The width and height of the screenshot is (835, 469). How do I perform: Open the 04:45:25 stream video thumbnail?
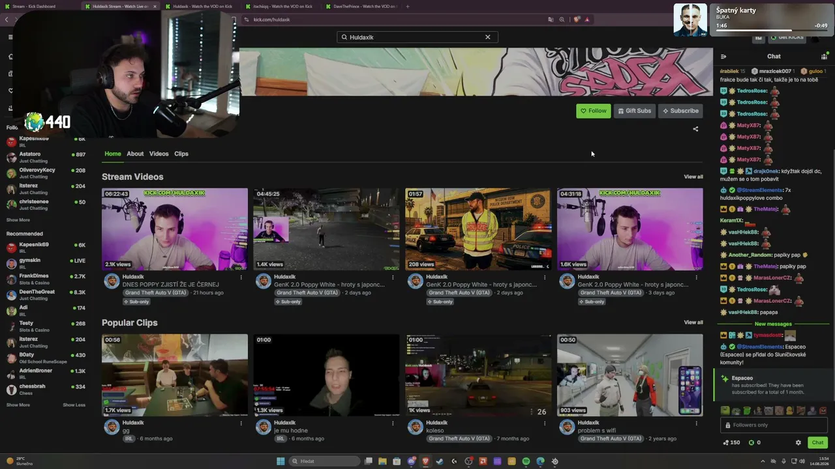click(326, 229)
